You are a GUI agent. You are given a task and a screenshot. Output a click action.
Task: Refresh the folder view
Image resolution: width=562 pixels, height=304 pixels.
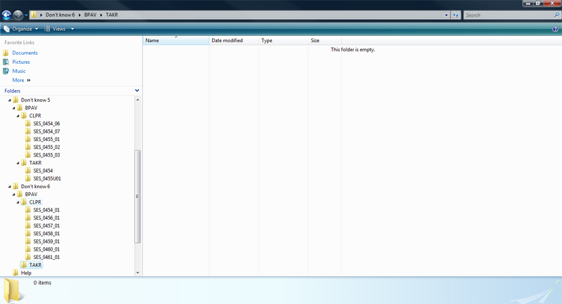(455, 15)
